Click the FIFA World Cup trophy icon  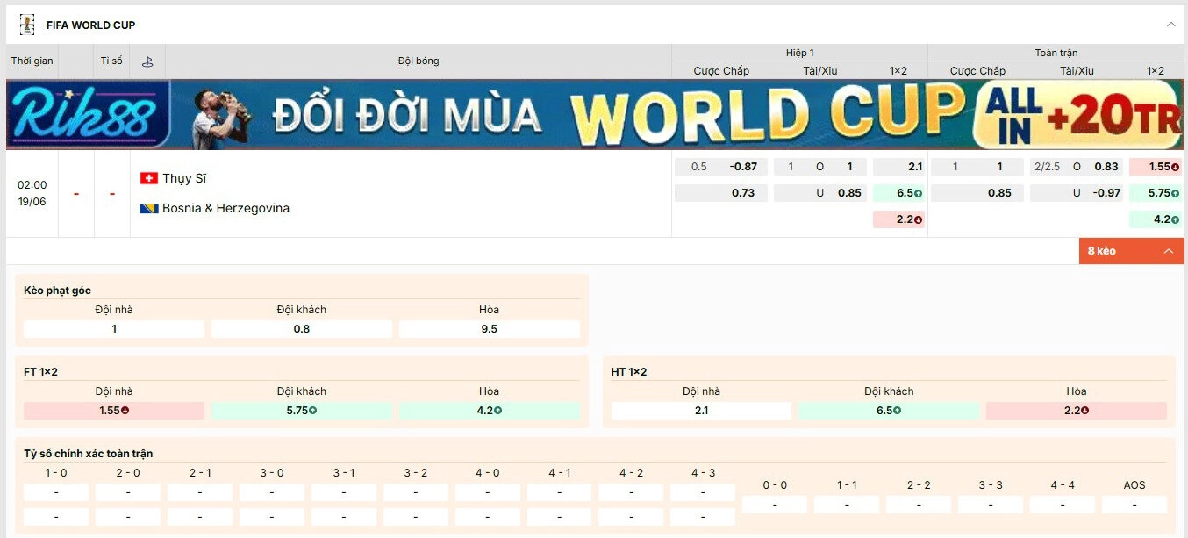[27, 25]
